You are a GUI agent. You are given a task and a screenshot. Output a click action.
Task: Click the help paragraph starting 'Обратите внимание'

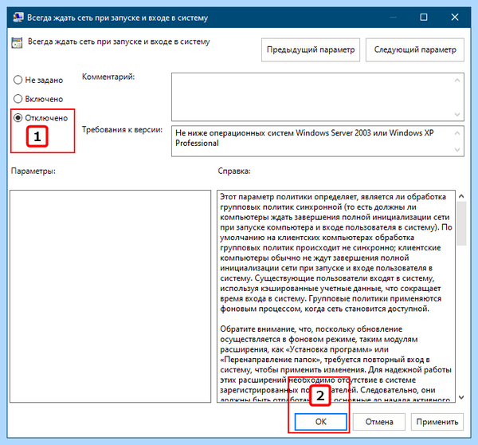click(335, 364)
